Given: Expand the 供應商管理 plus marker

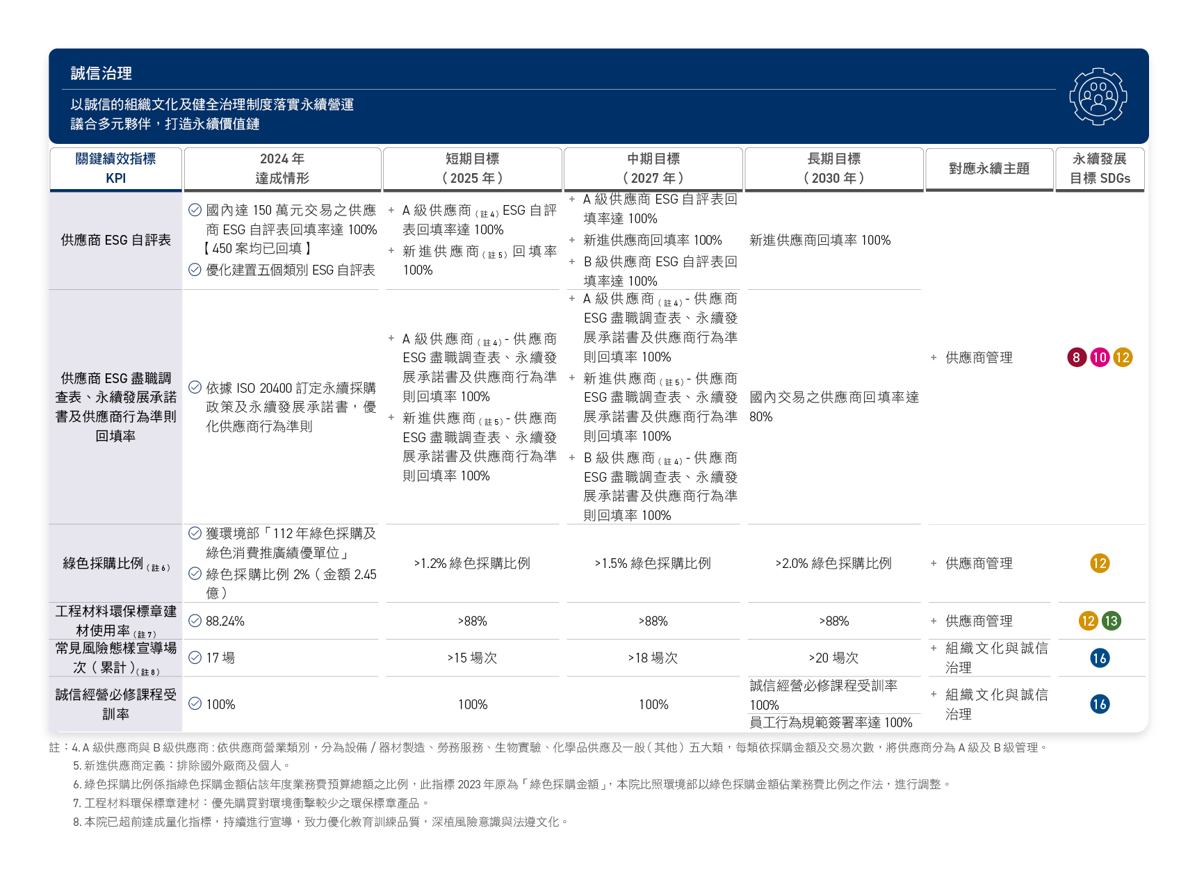Looking at the screenshot, I should tap(934, 358).
